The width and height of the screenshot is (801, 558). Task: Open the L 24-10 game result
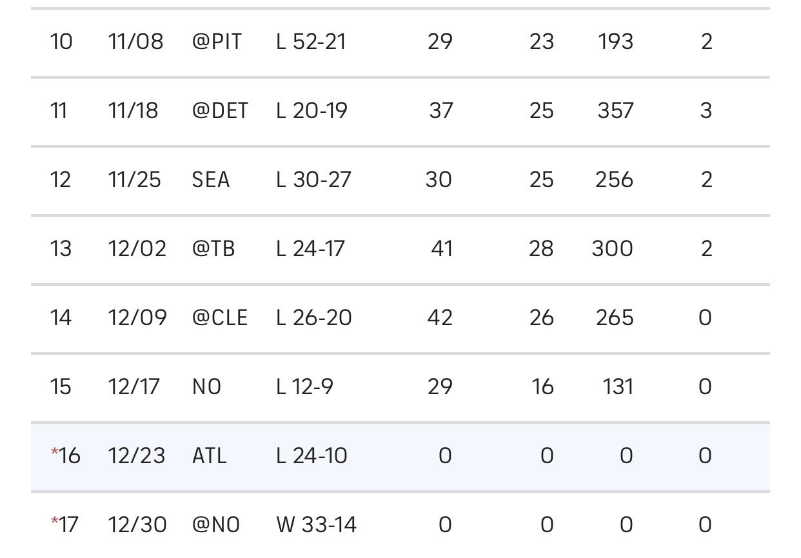point(311,456)
